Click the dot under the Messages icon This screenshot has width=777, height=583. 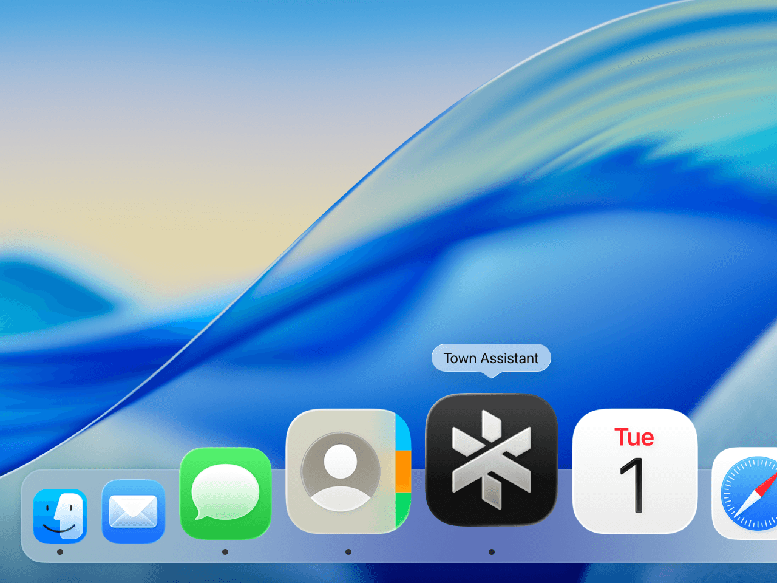[x=225, y=551]
